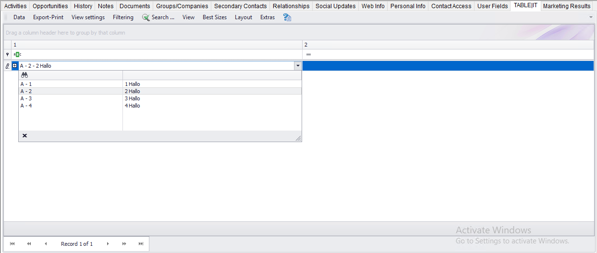Go to the next page of records
The image size is (597, 253).
click(x=124, y=244)
